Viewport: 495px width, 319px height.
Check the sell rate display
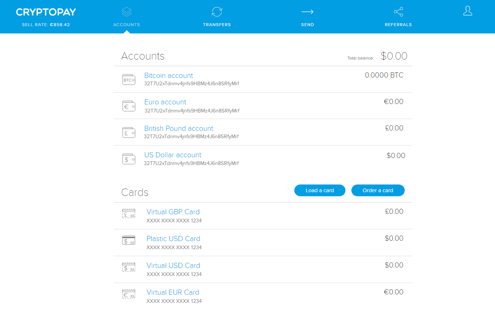coord(46,24)
